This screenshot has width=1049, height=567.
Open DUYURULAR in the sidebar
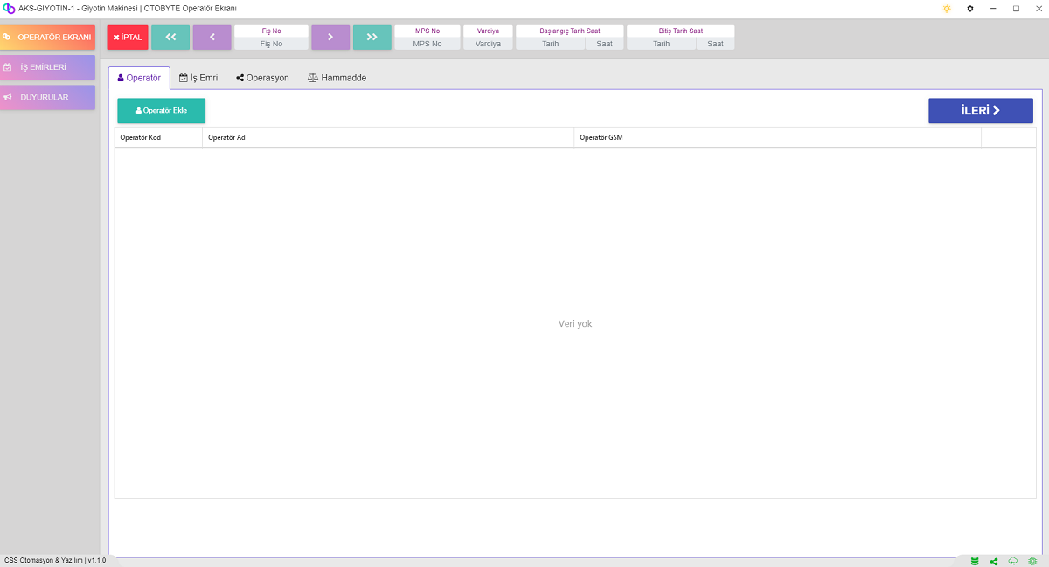click(48, 97)
